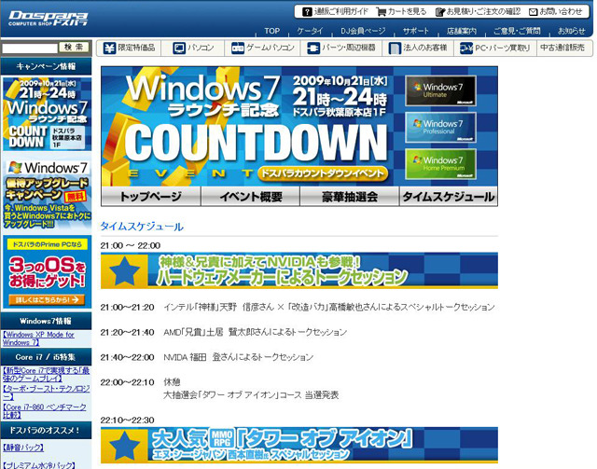
Task: Open the 静音パック link
Action: tap(22, 448)
